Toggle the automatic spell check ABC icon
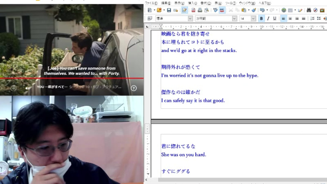 (x=222, y=10)
